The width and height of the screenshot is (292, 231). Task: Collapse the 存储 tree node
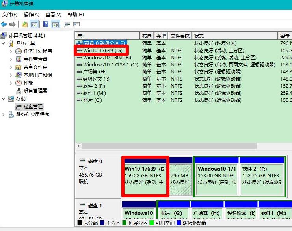coord(4,98)
